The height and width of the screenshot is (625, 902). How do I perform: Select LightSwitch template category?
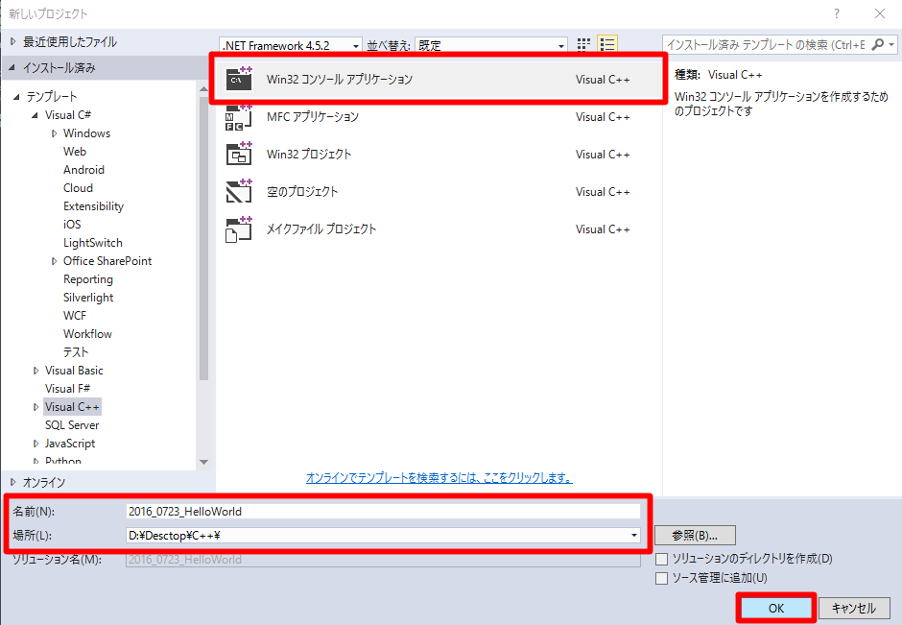click(x=93, y=243)
